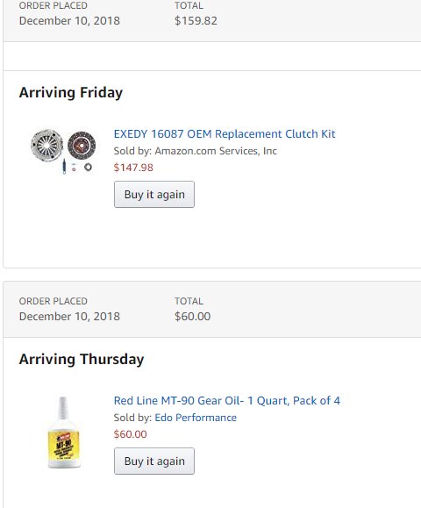Click the Sold by Amazon.com Services text

[x=196, y=151]
